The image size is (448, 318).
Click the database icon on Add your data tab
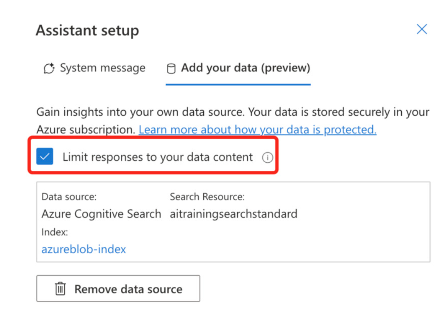[x=171, y=69]
